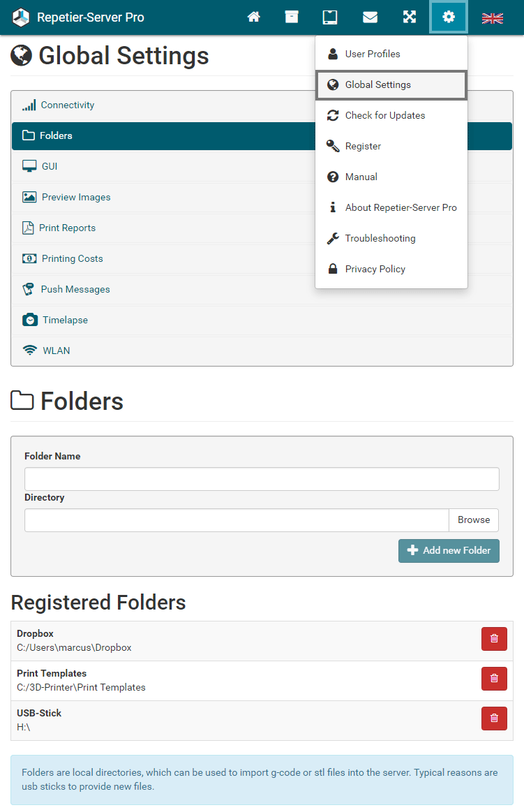Click the archive box icon in header
Screen dimensions: 524x810
coord(292,17)
